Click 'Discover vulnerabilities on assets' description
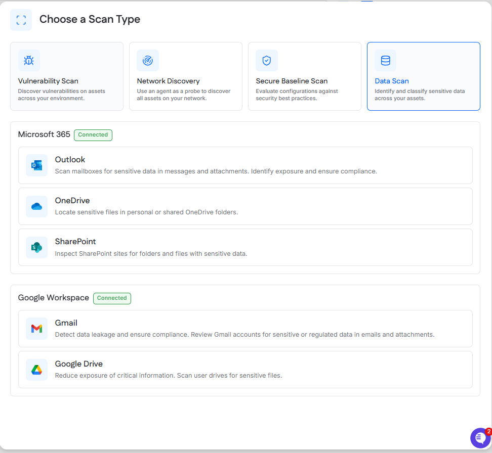The height and width of the screenshot is (453, 492). 62,95
